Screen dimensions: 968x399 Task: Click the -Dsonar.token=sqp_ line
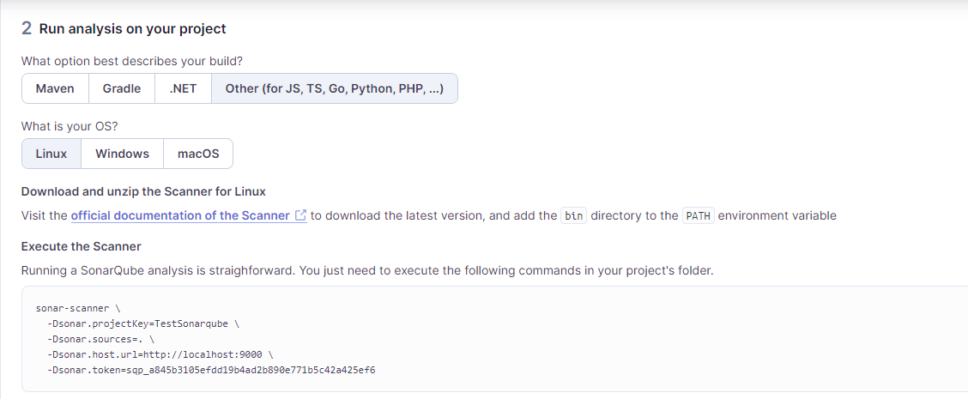click(211, 371)
